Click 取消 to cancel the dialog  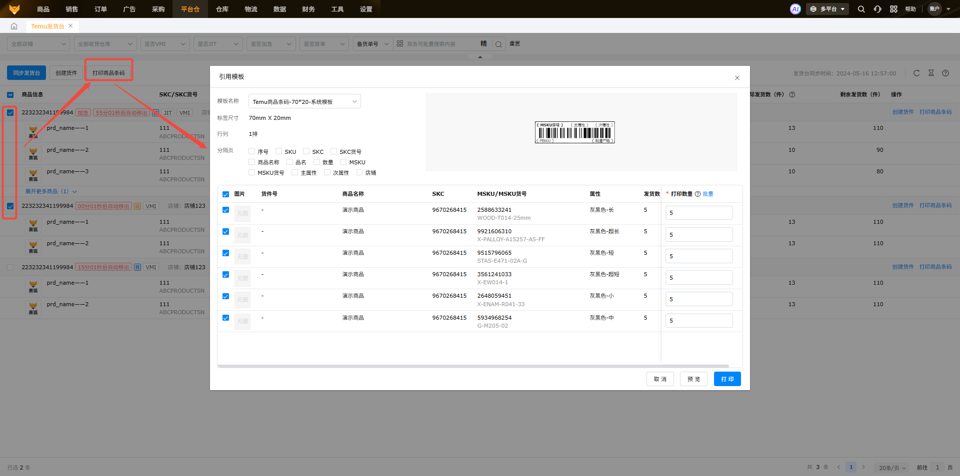tap(660, 379)
